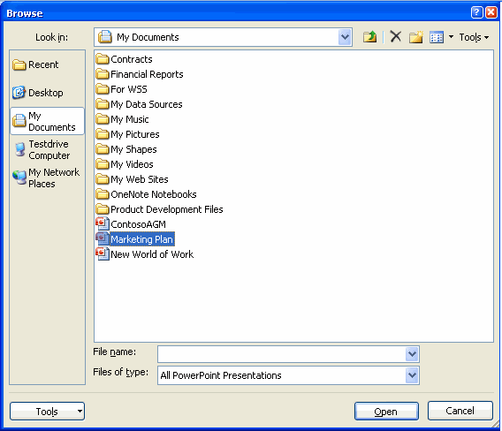Screen dimensions: 502x431
Task: Click the Open button
Action: pyautogui.click(x=386, y=412)
